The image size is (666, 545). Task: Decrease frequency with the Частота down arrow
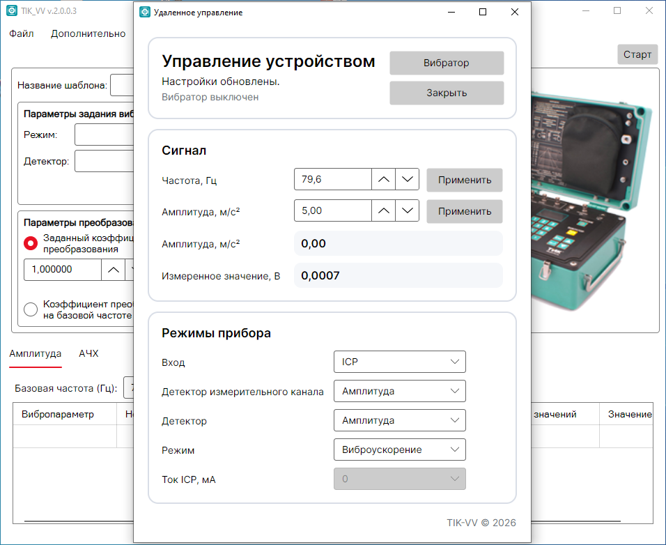408,179
